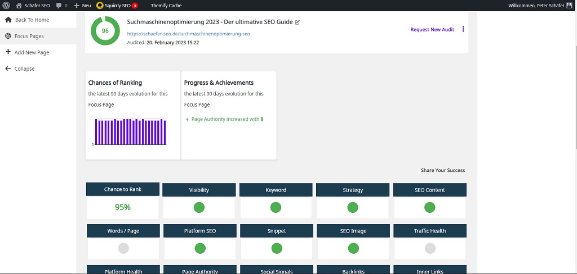
Task: Click the Focus Pages target icon
Action: tap(8, 36)
